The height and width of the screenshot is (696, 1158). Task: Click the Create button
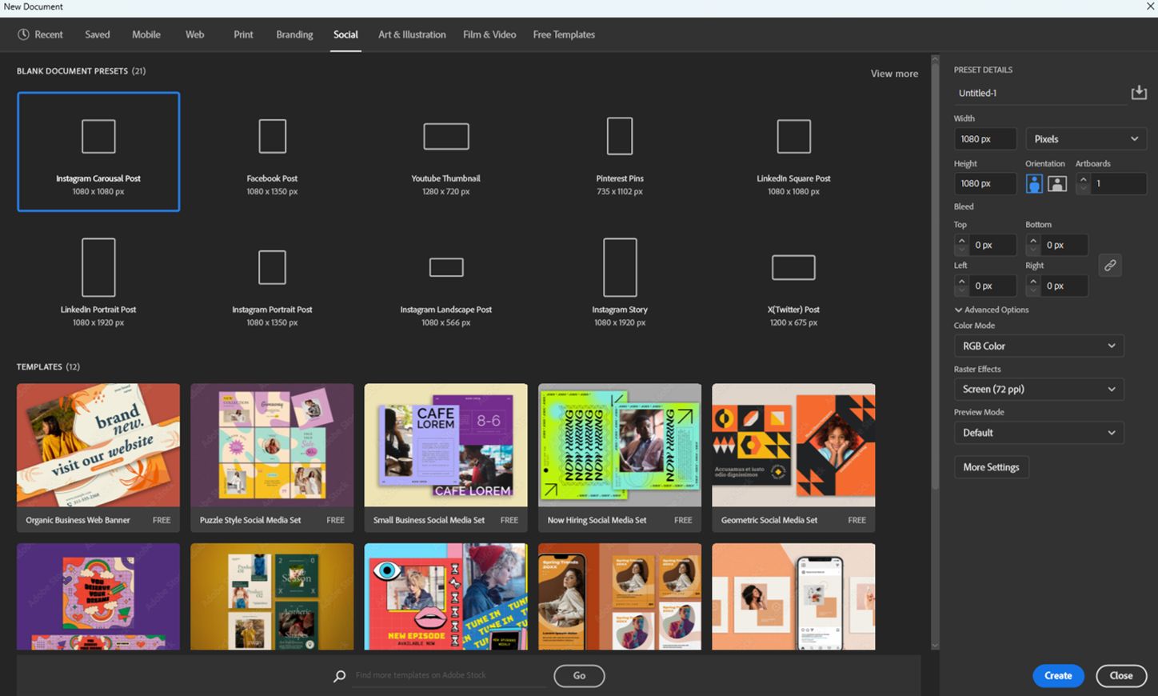(1057, 675)
